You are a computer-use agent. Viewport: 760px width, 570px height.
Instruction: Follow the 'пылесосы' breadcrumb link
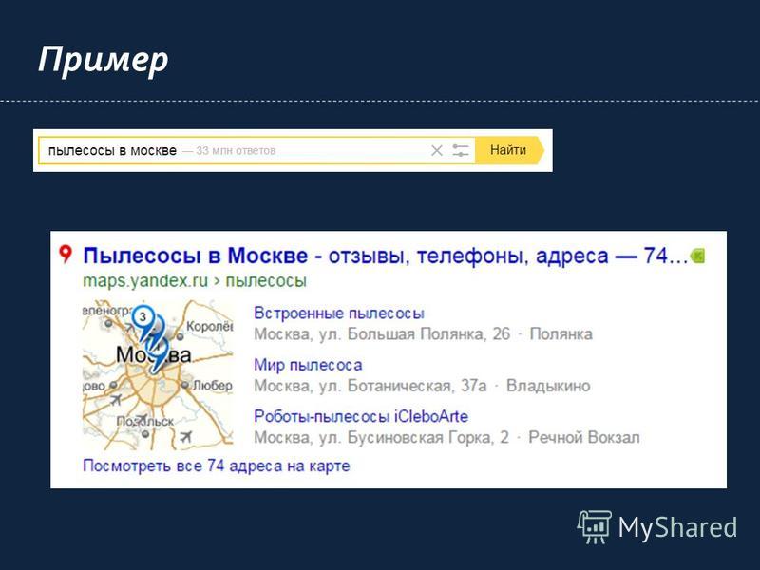click(266, 281)
